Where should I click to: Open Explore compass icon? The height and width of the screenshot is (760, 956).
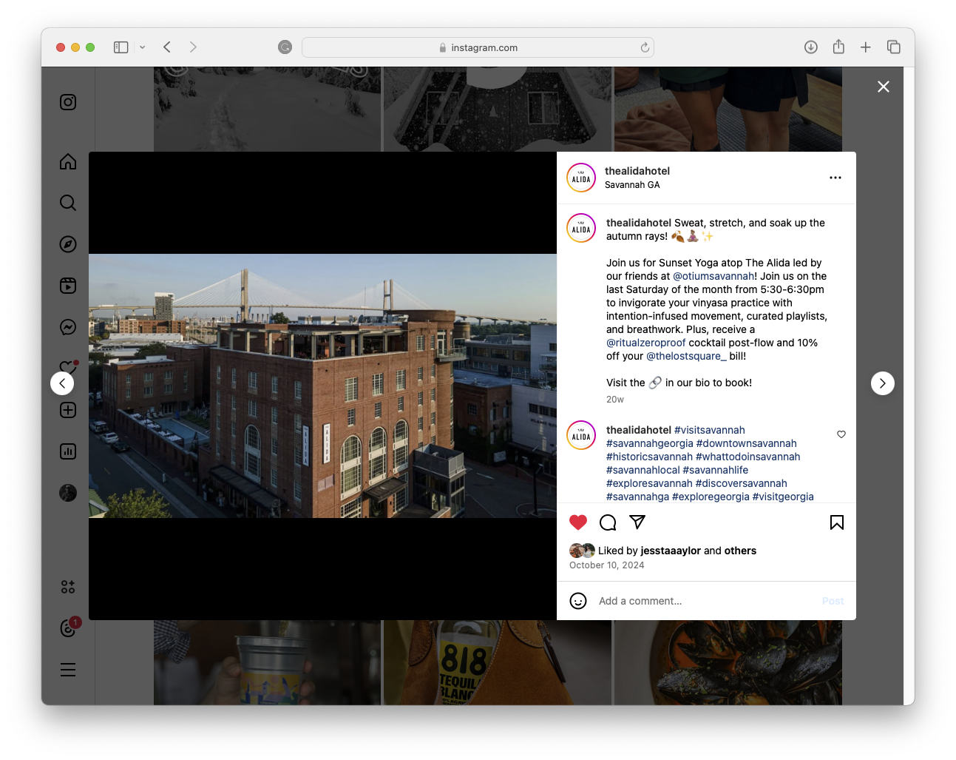(68, 244)
